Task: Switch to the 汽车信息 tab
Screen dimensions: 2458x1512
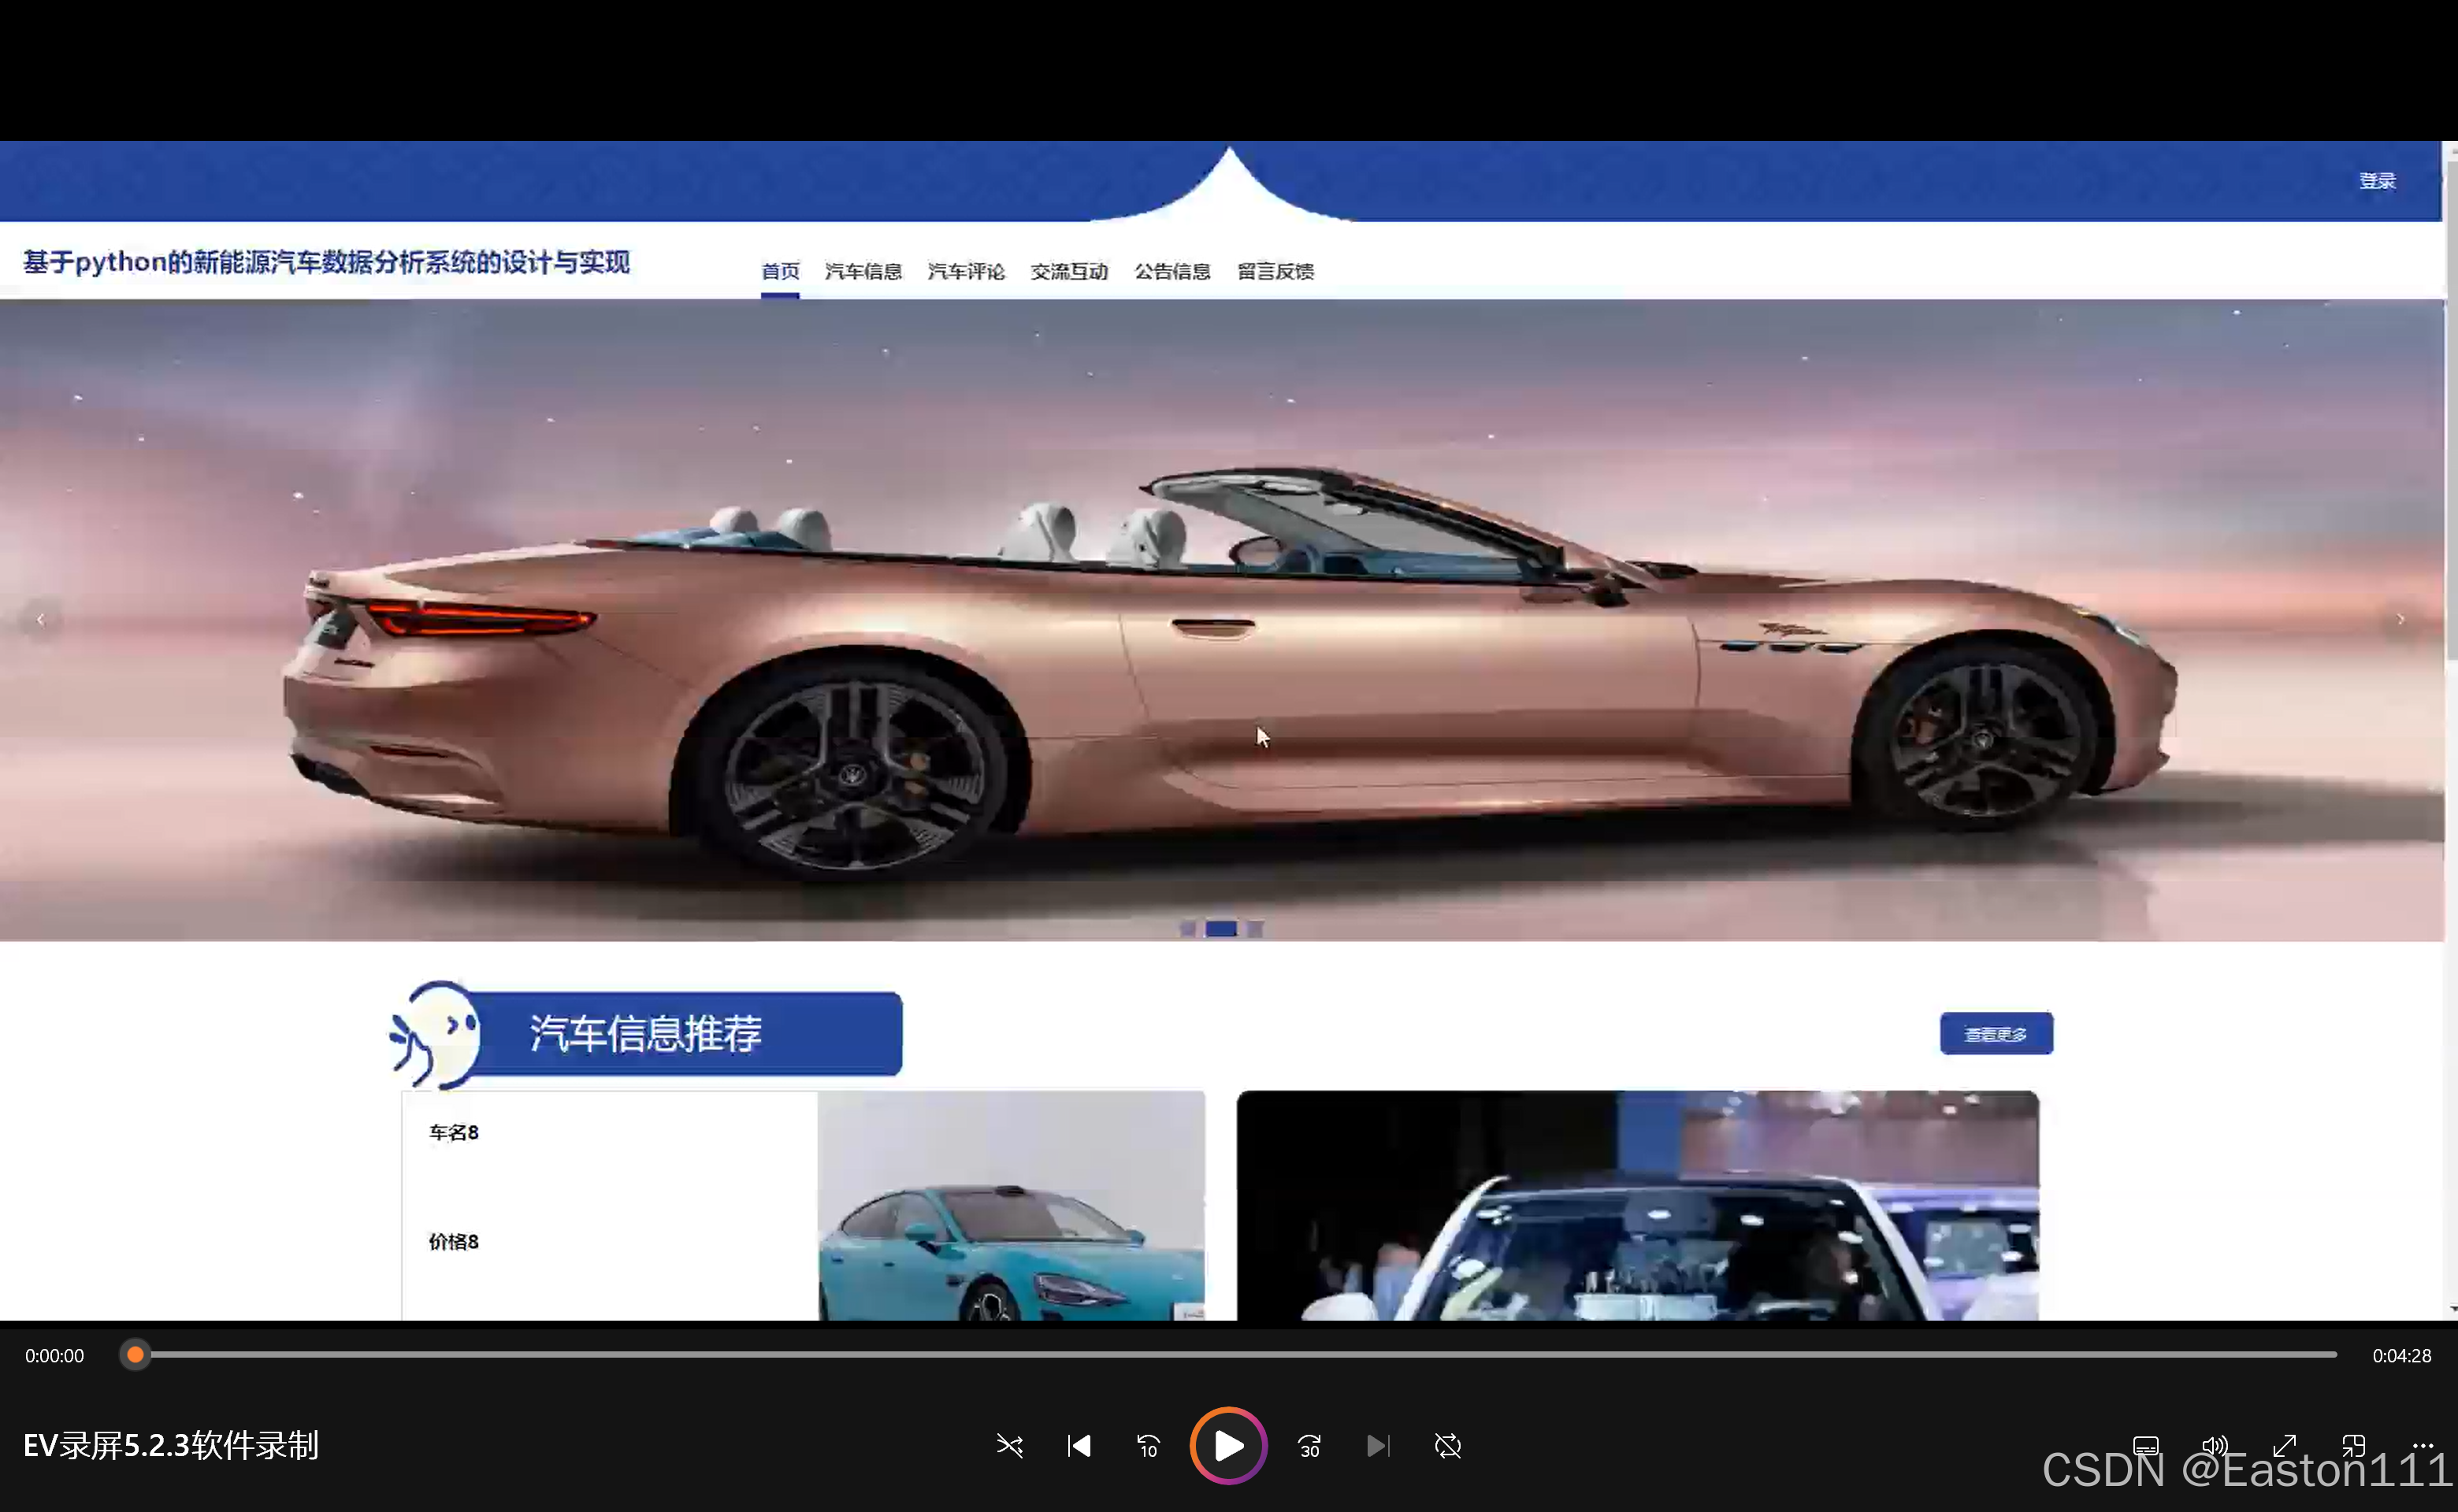Action: point(863,271)
